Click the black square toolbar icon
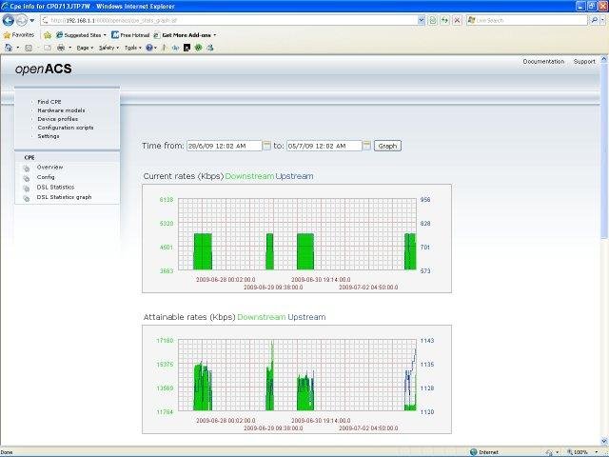609x457 pixels. 187,48
